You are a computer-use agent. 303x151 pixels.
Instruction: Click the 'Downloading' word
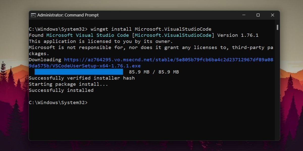45,60
